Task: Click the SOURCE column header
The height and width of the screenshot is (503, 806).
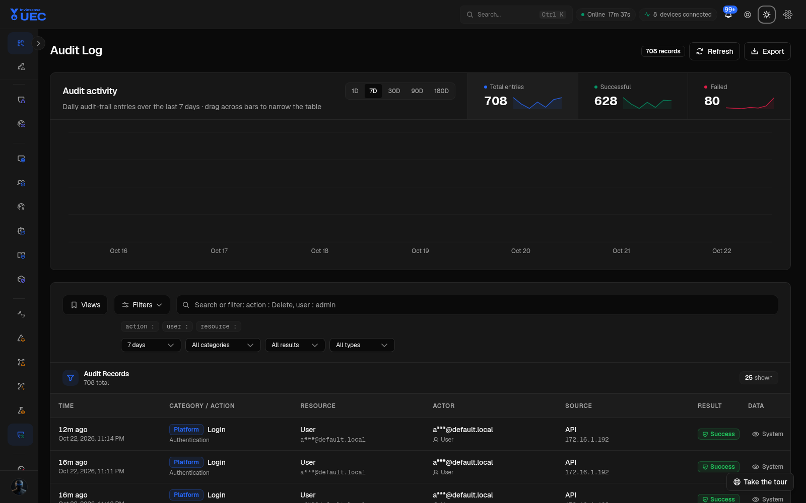Action: pyautogui.click(x=578, y=406)
